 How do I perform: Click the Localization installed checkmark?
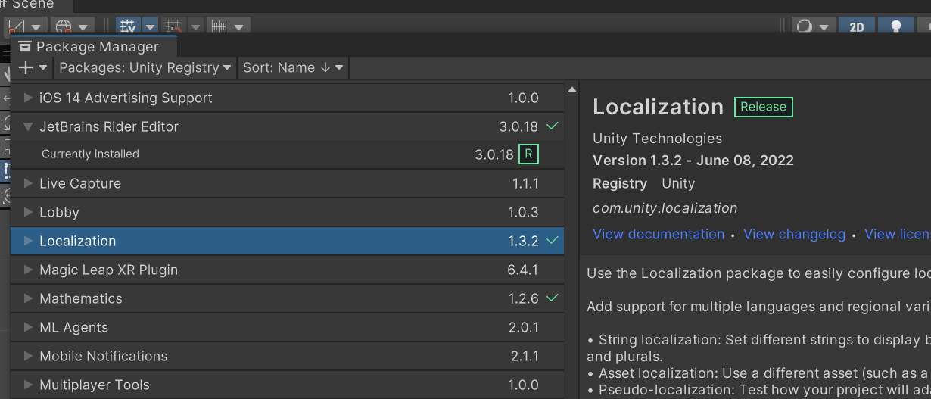(x=552, y=241)
